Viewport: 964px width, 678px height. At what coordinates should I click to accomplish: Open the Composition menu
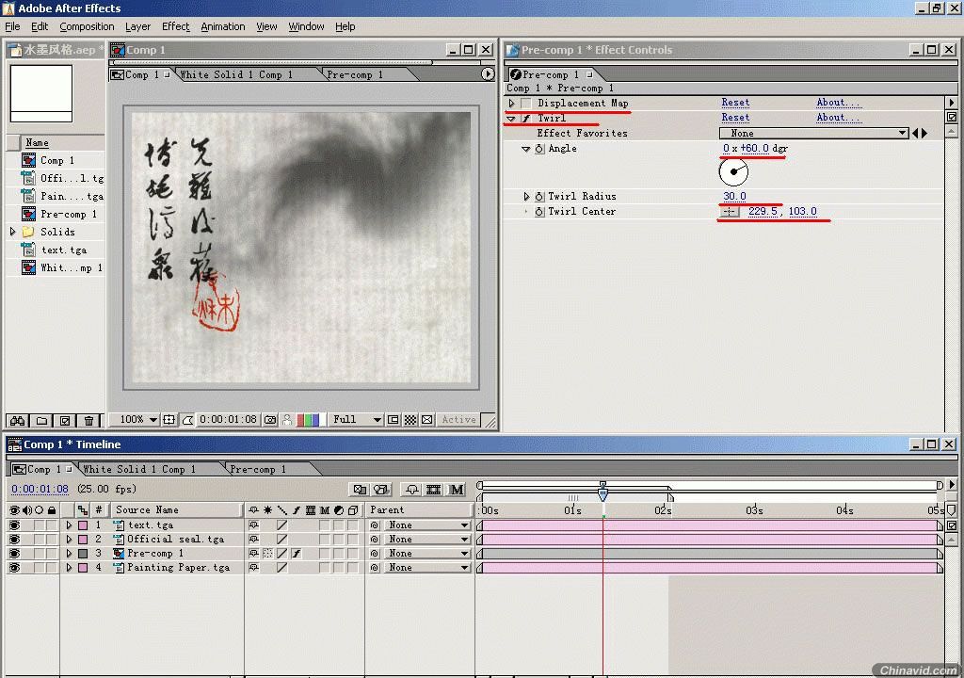tap(87, 26)
